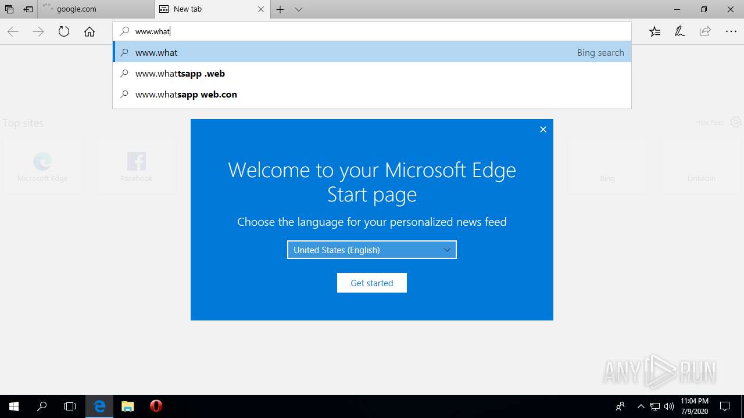Open the LinkedIn top site tile
The height and width of the screenshot is (418, 744).
coord(702,166)
